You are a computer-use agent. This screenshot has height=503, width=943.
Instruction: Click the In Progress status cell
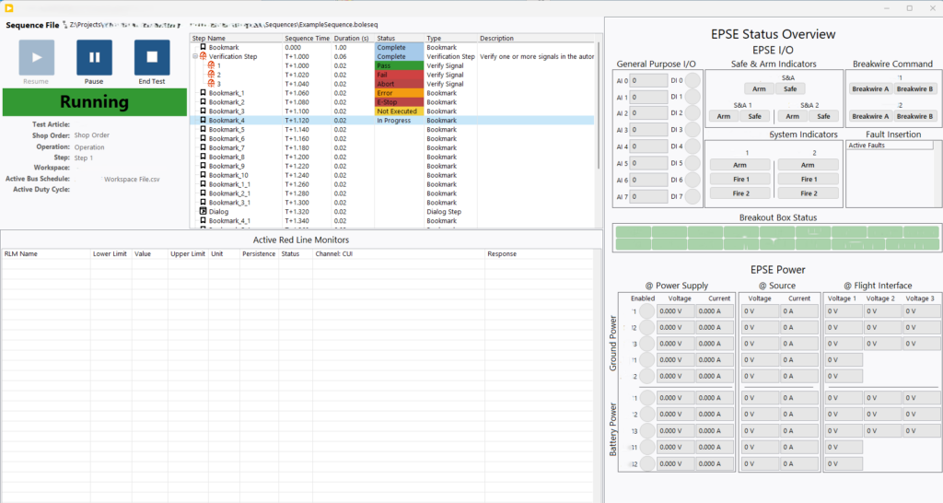[400, 121]
